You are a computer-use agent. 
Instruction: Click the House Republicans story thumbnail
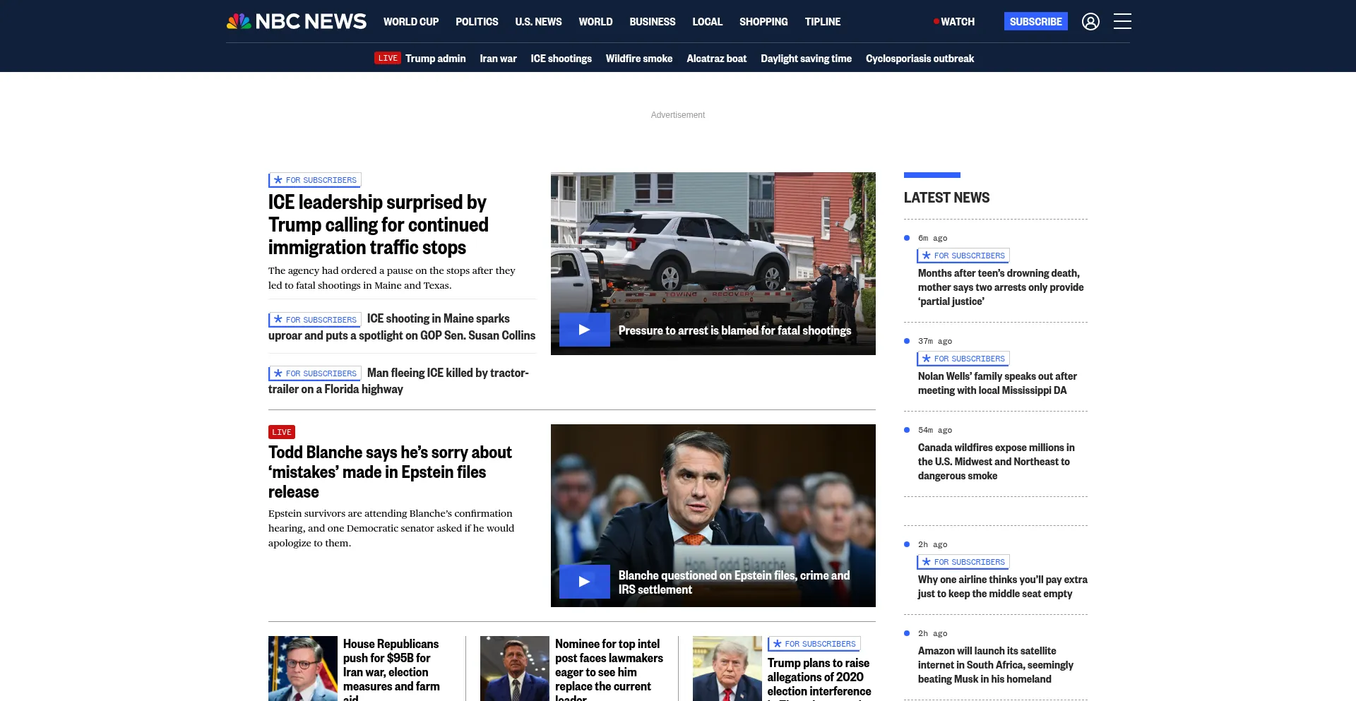[x=303, y=669]
